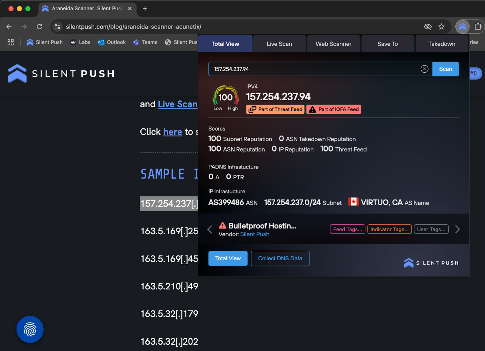Click the Collect DNS Data button

pyautogui.click(x=280, y=259)
